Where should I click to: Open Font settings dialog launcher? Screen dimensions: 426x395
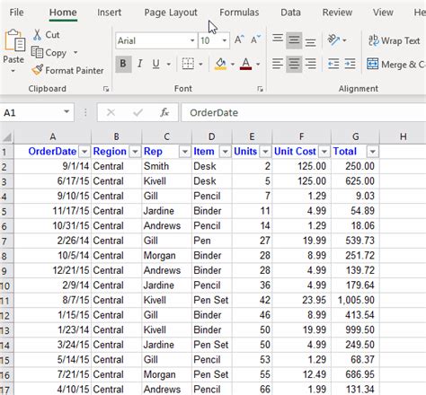click(260, 89)
